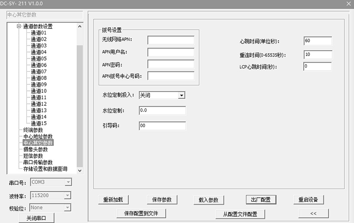Click the 心跳时间 input field
Viewport: 354px width, 223px height.
click(x=318, y=41)
